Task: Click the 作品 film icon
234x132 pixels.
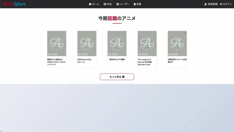Action: (105, 4)
